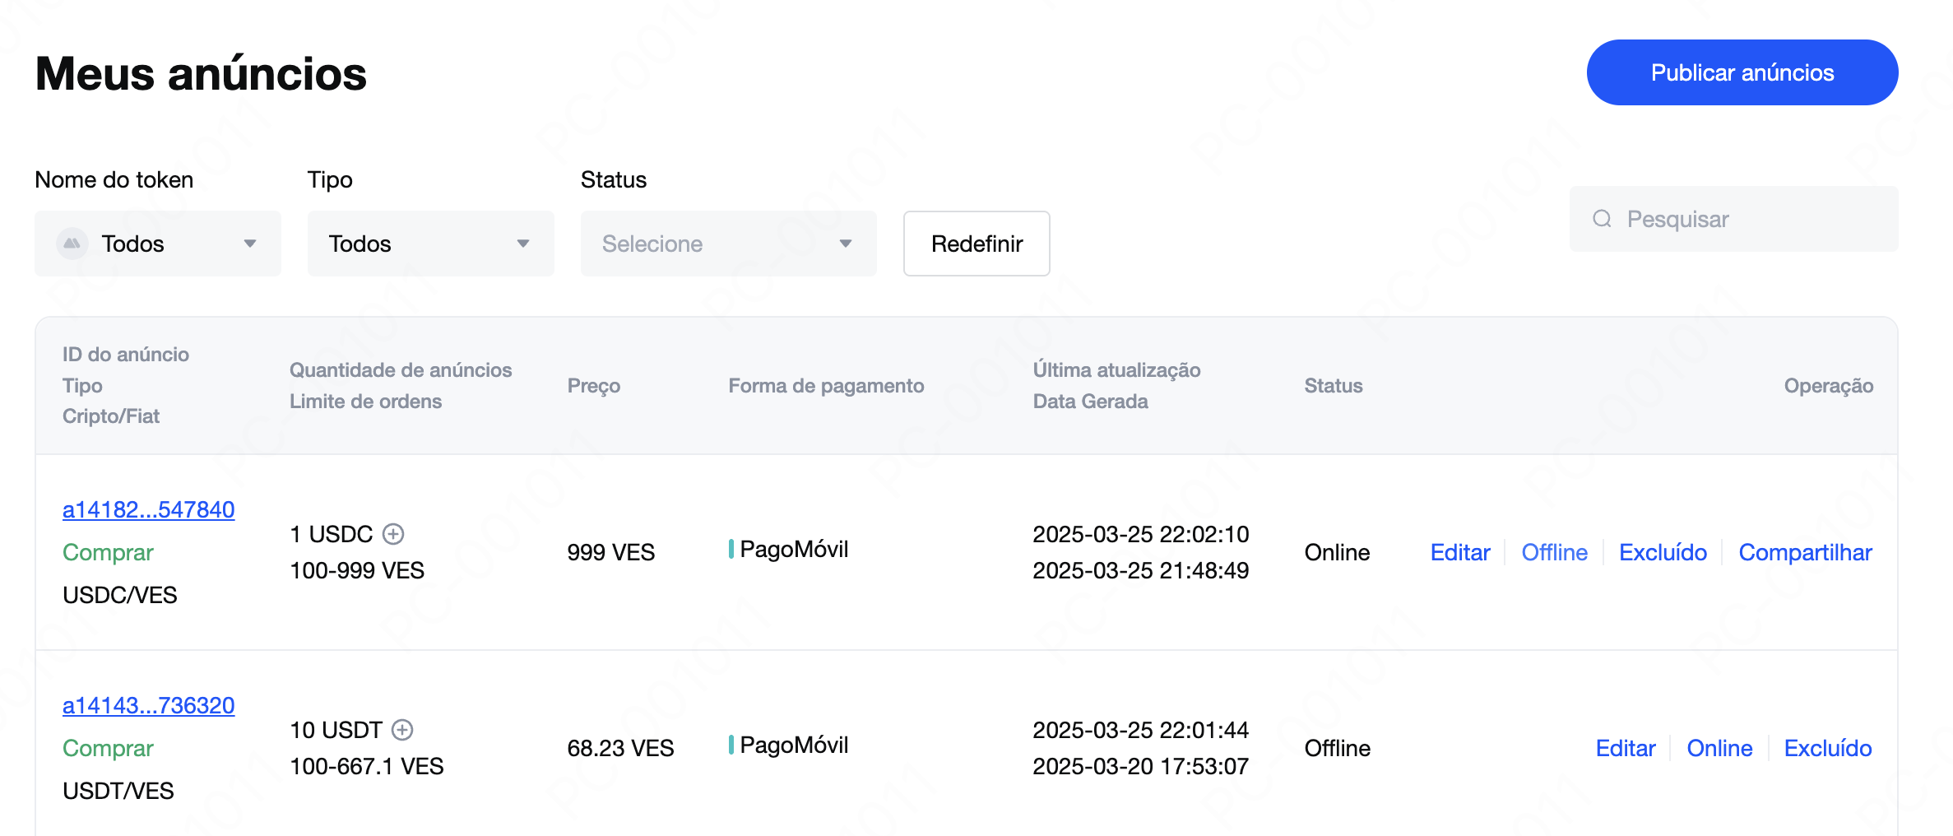
Task: Open ad link a14182...547840
Action: pyautogui.click(x=149, y=510)
